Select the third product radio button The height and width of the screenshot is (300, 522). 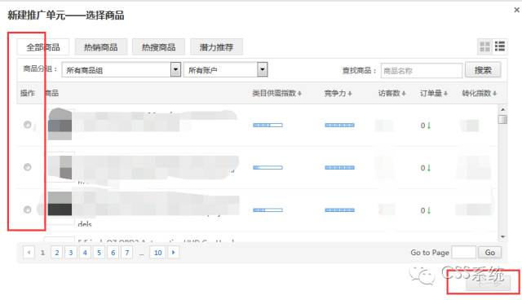[x=27, y=210]
